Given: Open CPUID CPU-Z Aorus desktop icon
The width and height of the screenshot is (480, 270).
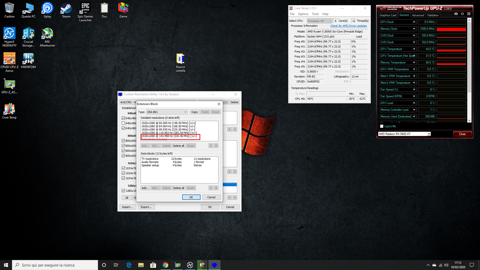Looking at the screenshot, I should click(x=9, y=62).
